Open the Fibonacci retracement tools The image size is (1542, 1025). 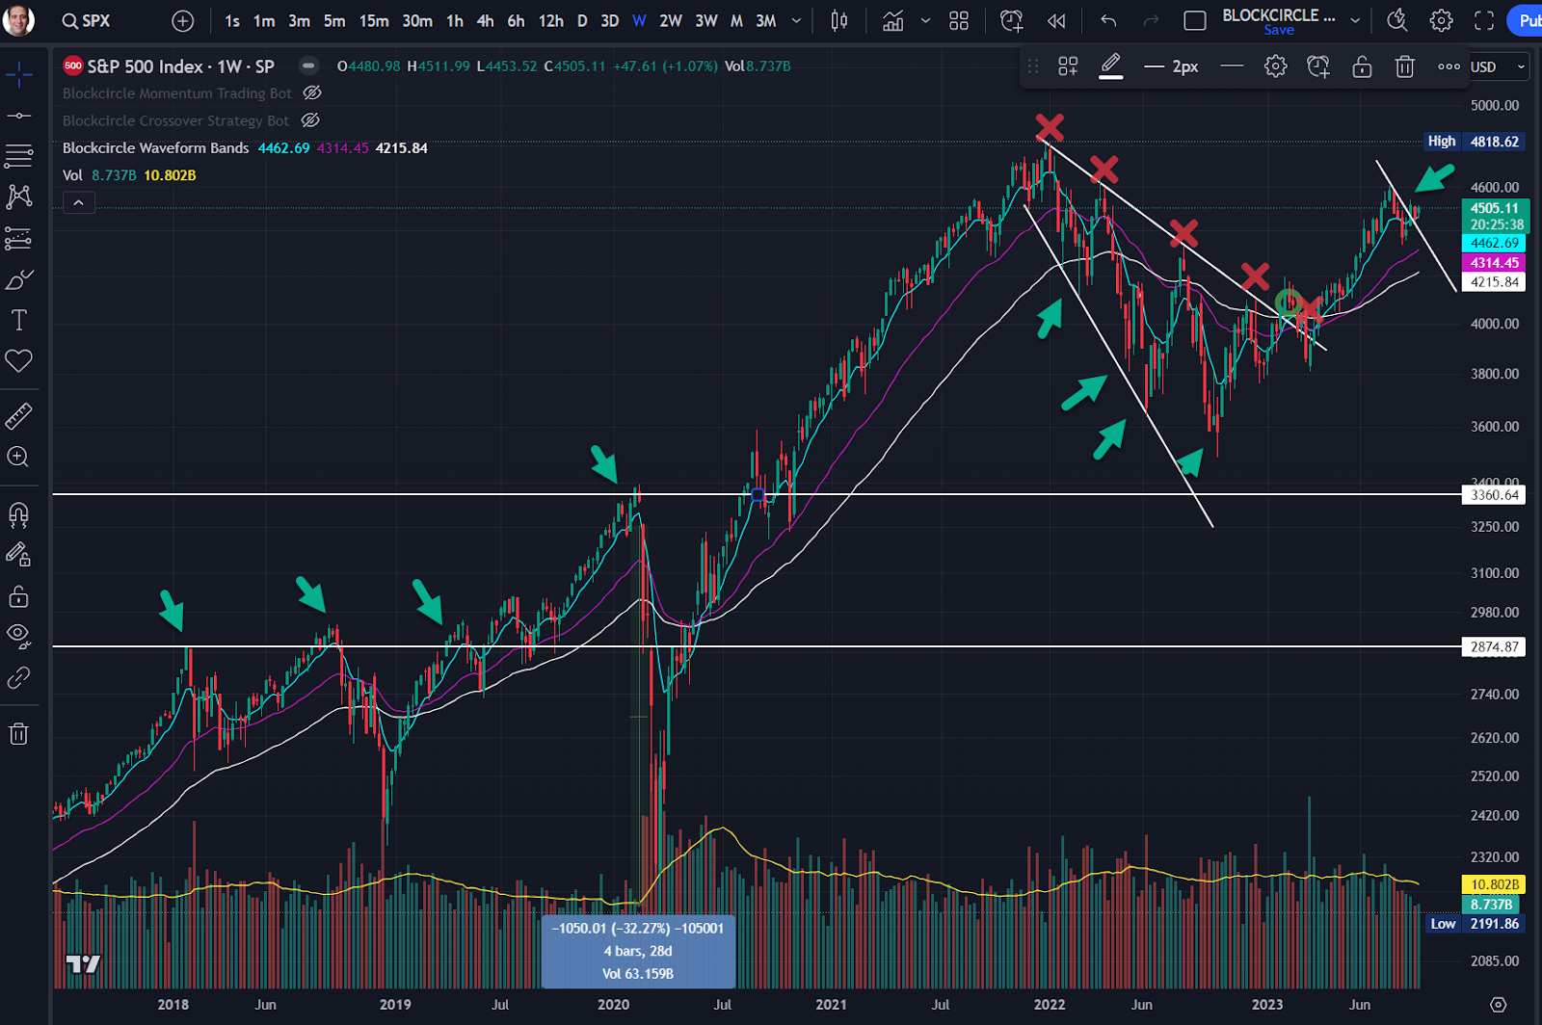coord(18,156)
